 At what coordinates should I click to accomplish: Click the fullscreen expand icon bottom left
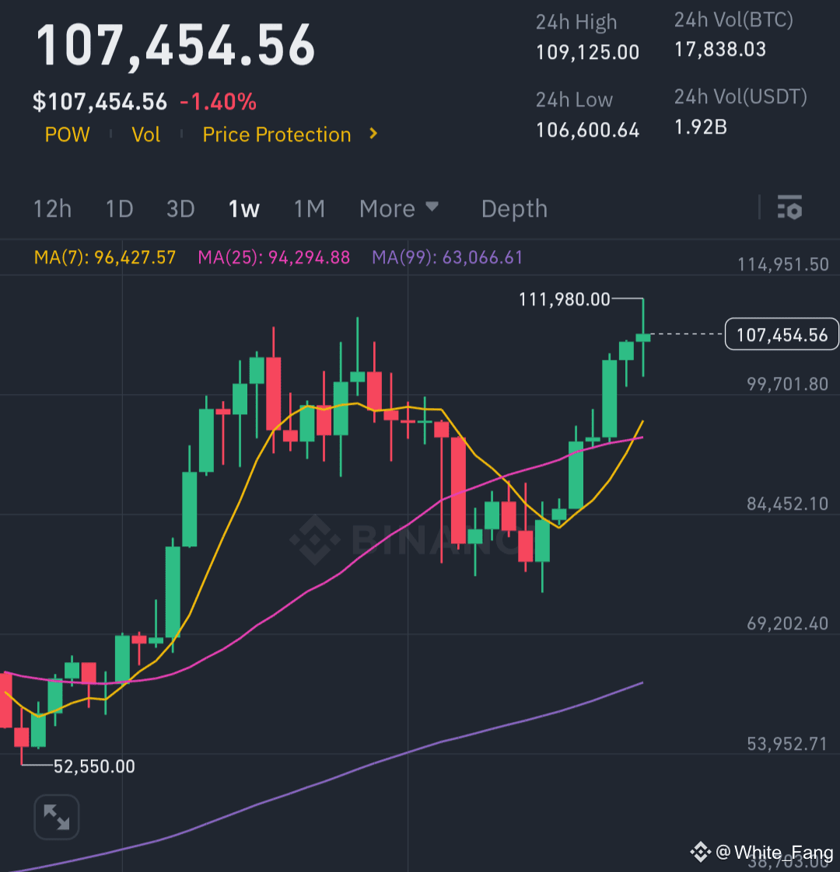[x=55, y=817]
